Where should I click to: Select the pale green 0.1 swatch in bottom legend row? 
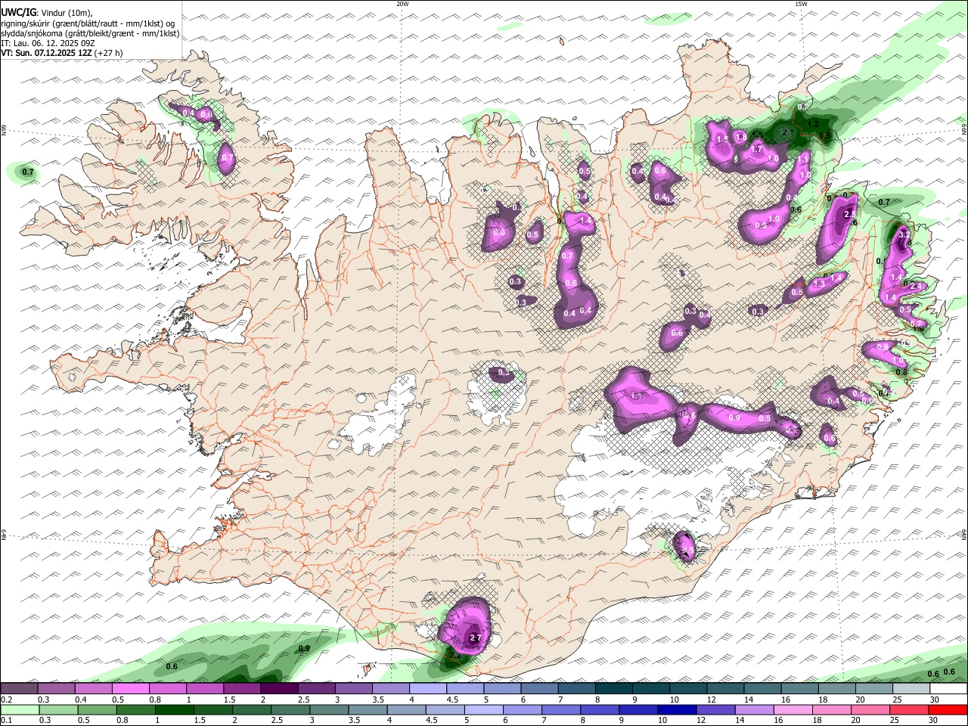(x=20, y=709)
